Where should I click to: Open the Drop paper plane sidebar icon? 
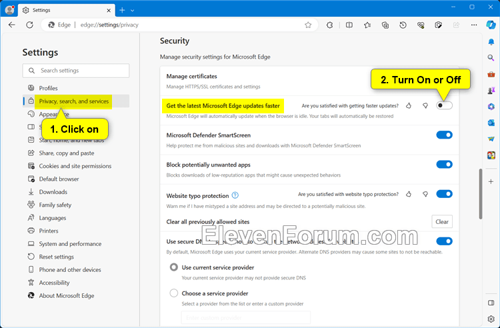(x=491, y=139)
